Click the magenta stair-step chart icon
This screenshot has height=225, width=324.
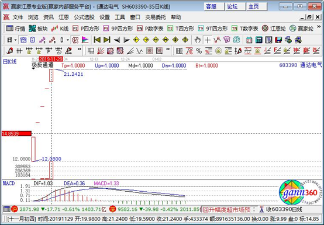[x=42, y=40]
